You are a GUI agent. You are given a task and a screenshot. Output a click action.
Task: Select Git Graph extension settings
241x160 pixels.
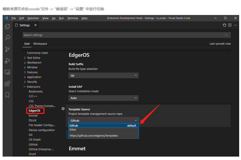tap(35, 140)
